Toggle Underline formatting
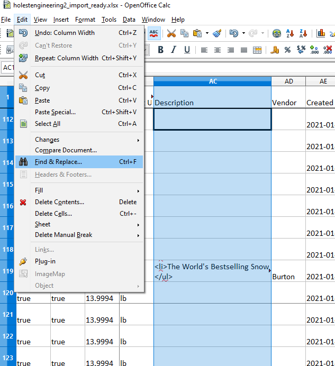335x366 pixels. pos(187,50)
